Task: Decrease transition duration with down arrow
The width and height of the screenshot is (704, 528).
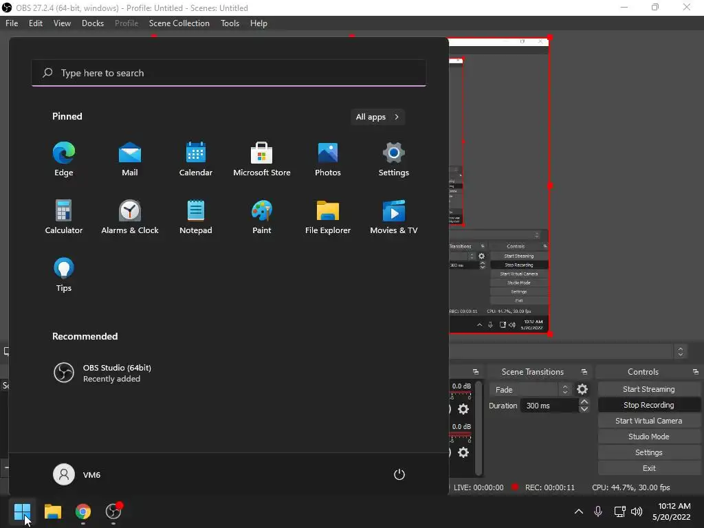Action: (x=584, y=409)
